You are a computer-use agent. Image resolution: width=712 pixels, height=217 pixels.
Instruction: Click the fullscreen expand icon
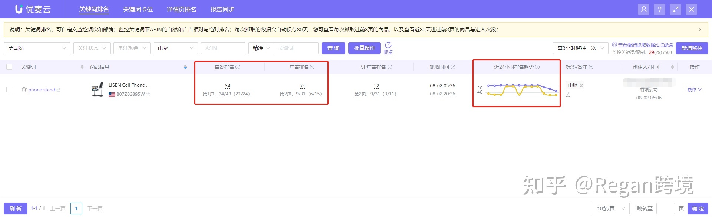click(675, 10)
